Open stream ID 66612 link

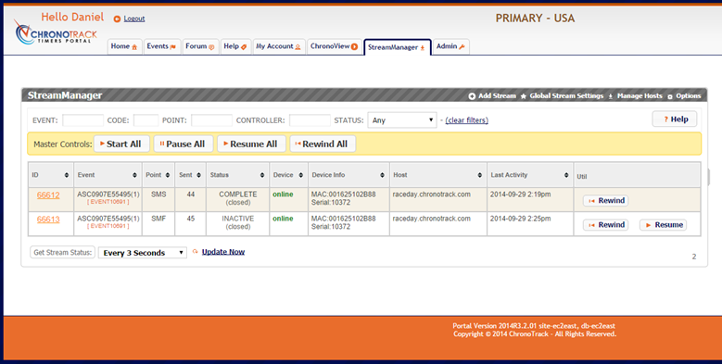(48, 195)
